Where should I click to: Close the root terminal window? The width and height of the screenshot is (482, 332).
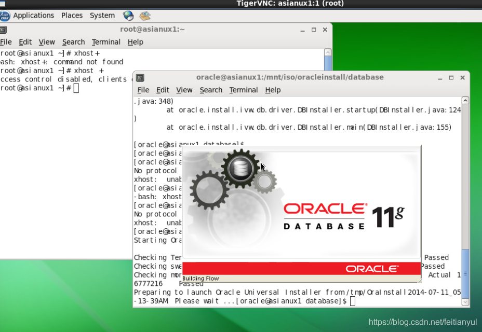coord(325,30)
